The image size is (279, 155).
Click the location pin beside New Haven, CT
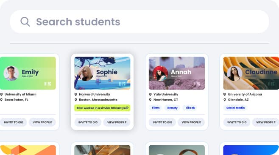coord(150,100)
